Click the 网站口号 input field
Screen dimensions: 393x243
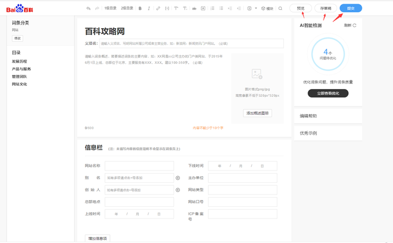[243, 202]
